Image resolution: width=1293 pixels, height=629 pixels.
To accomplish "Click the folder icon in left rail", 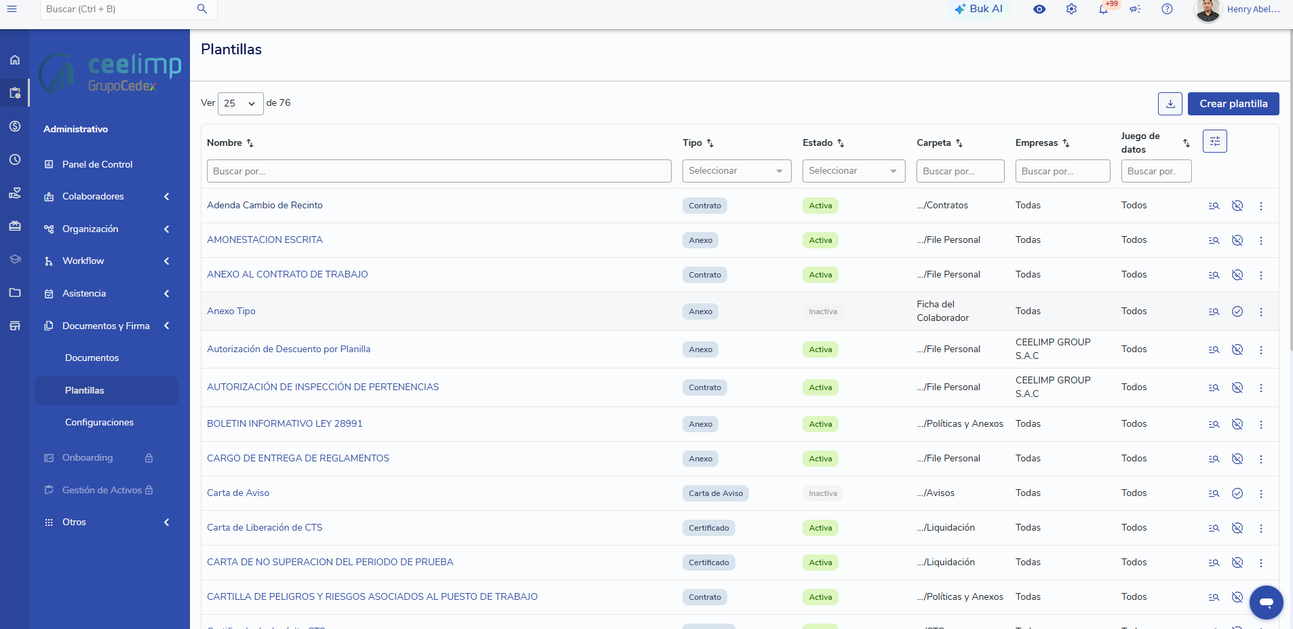I will point(15,292).
